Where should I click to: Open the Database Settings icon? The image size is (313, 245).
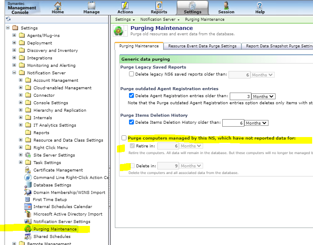pos(28,185)
